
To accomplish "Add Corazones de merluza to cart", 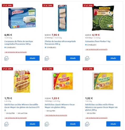I will click(x=33, y=58).
